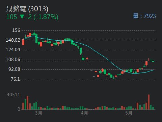Click the stock title 晟銘電 (3013)
The image size is (162, 122).
pos(27,9)
